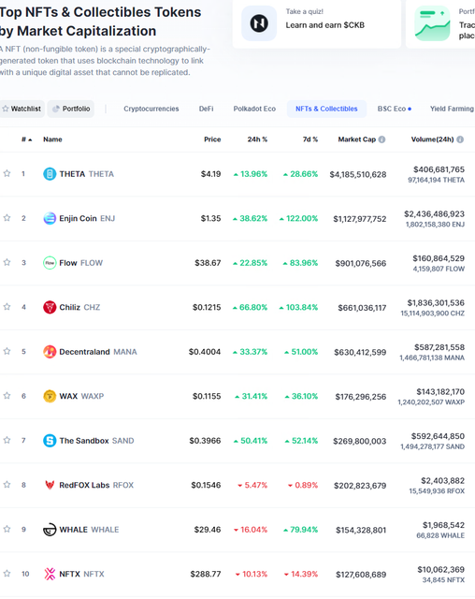Open the Yield Farming tab

(x=453, y=109)
